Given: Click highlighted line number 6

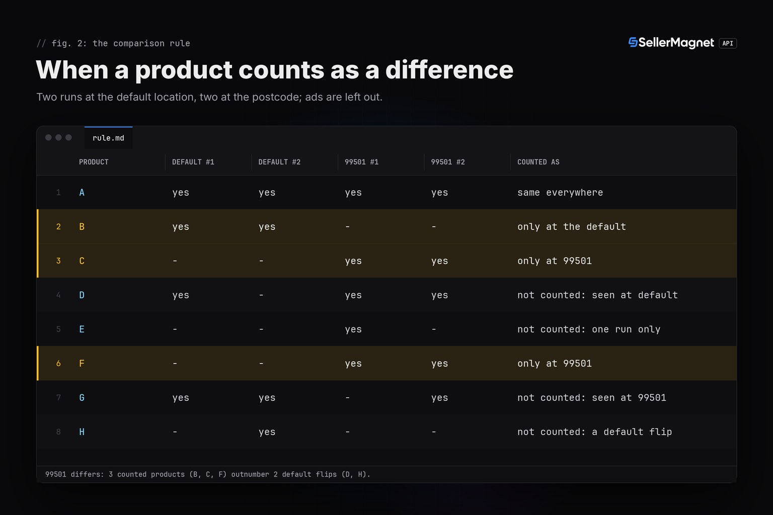Looking at the screenshot, I should point(58,364).
